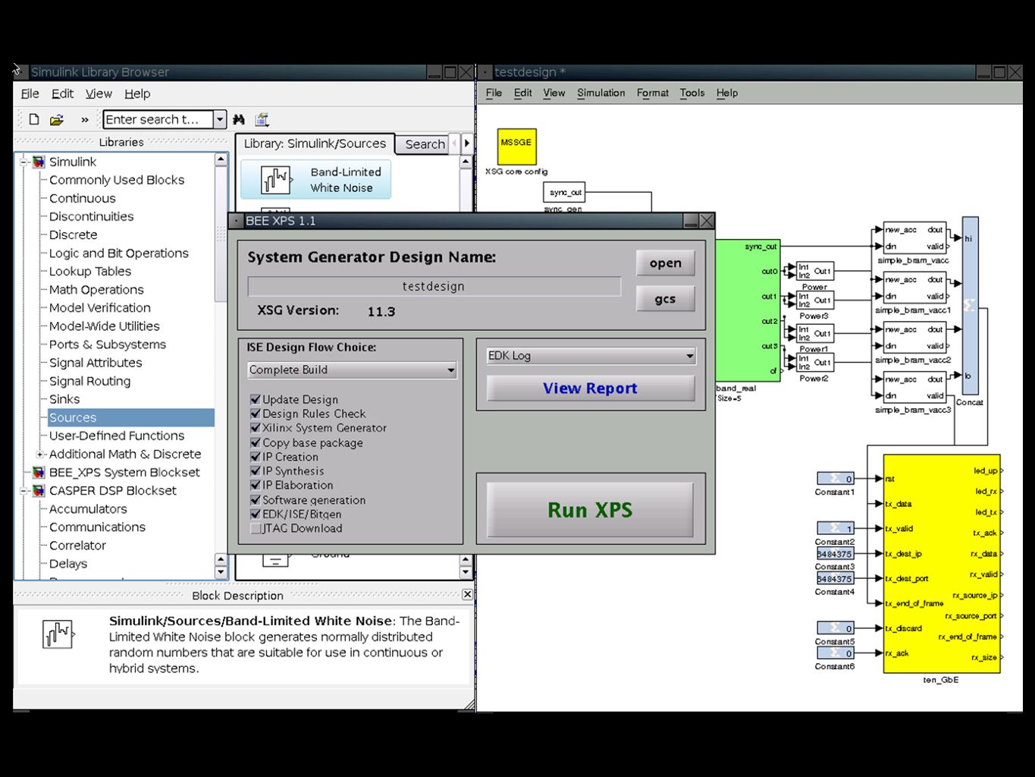
Task: Select the Power3 block
Action: 814,300
